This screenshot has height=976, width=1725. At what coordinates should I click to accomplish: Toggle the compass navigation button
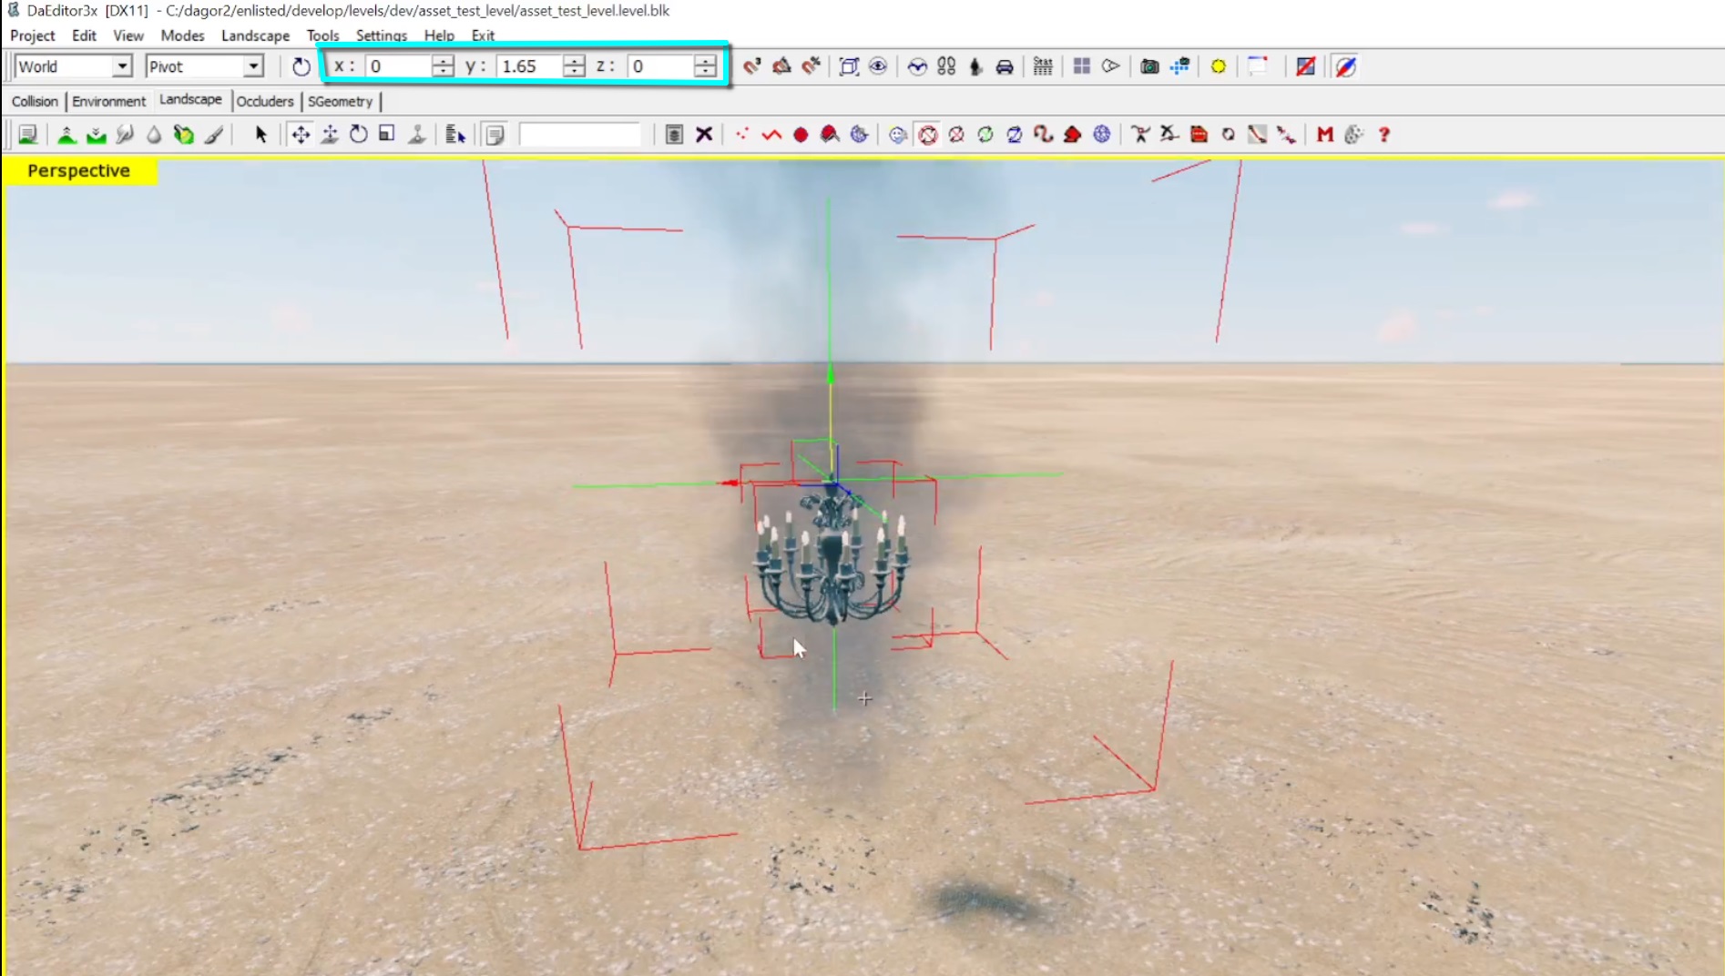pos(1345,66)
